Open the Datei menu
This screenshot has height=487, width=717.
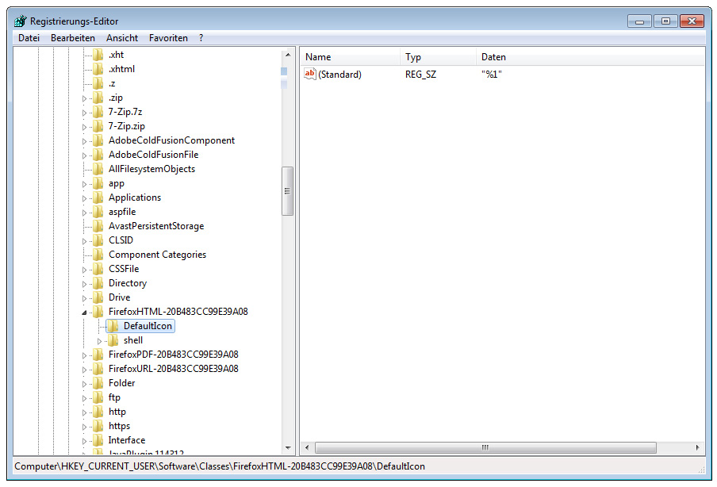(x=29, y=38)
